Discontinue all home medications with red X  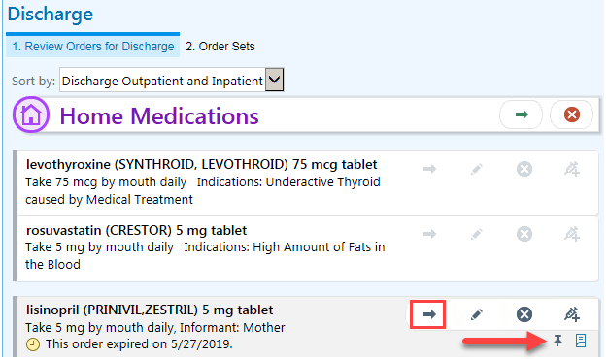point(571,114)
